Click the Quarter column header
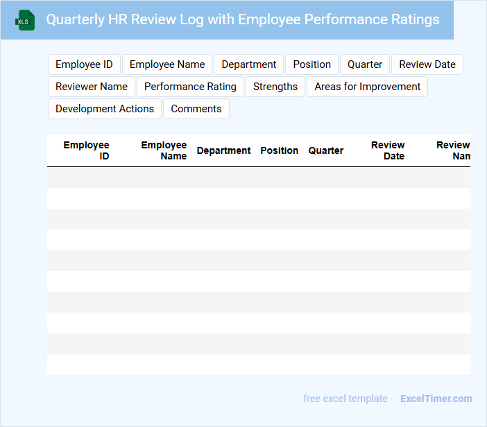This screenshot has width=487, height=427. coord(326,150)
